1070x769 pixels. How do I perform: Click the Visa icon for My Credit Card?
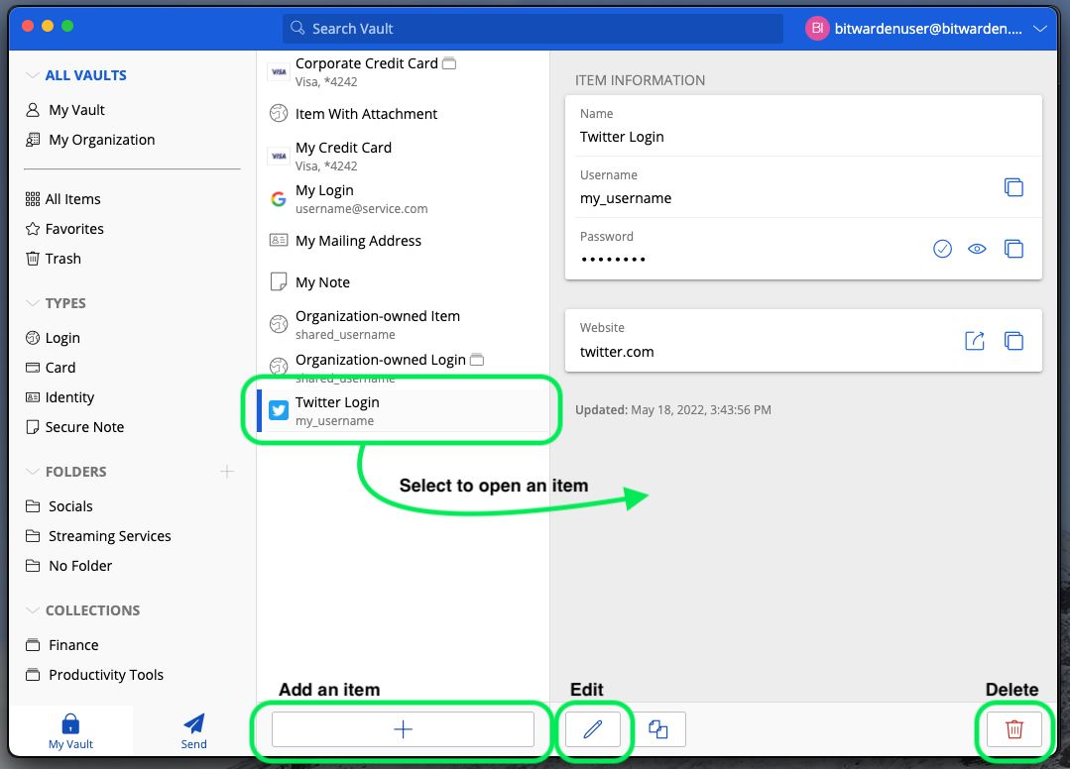[279, 157]
